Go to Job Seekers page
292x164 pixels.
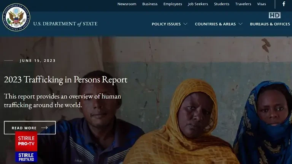[198, 4]
